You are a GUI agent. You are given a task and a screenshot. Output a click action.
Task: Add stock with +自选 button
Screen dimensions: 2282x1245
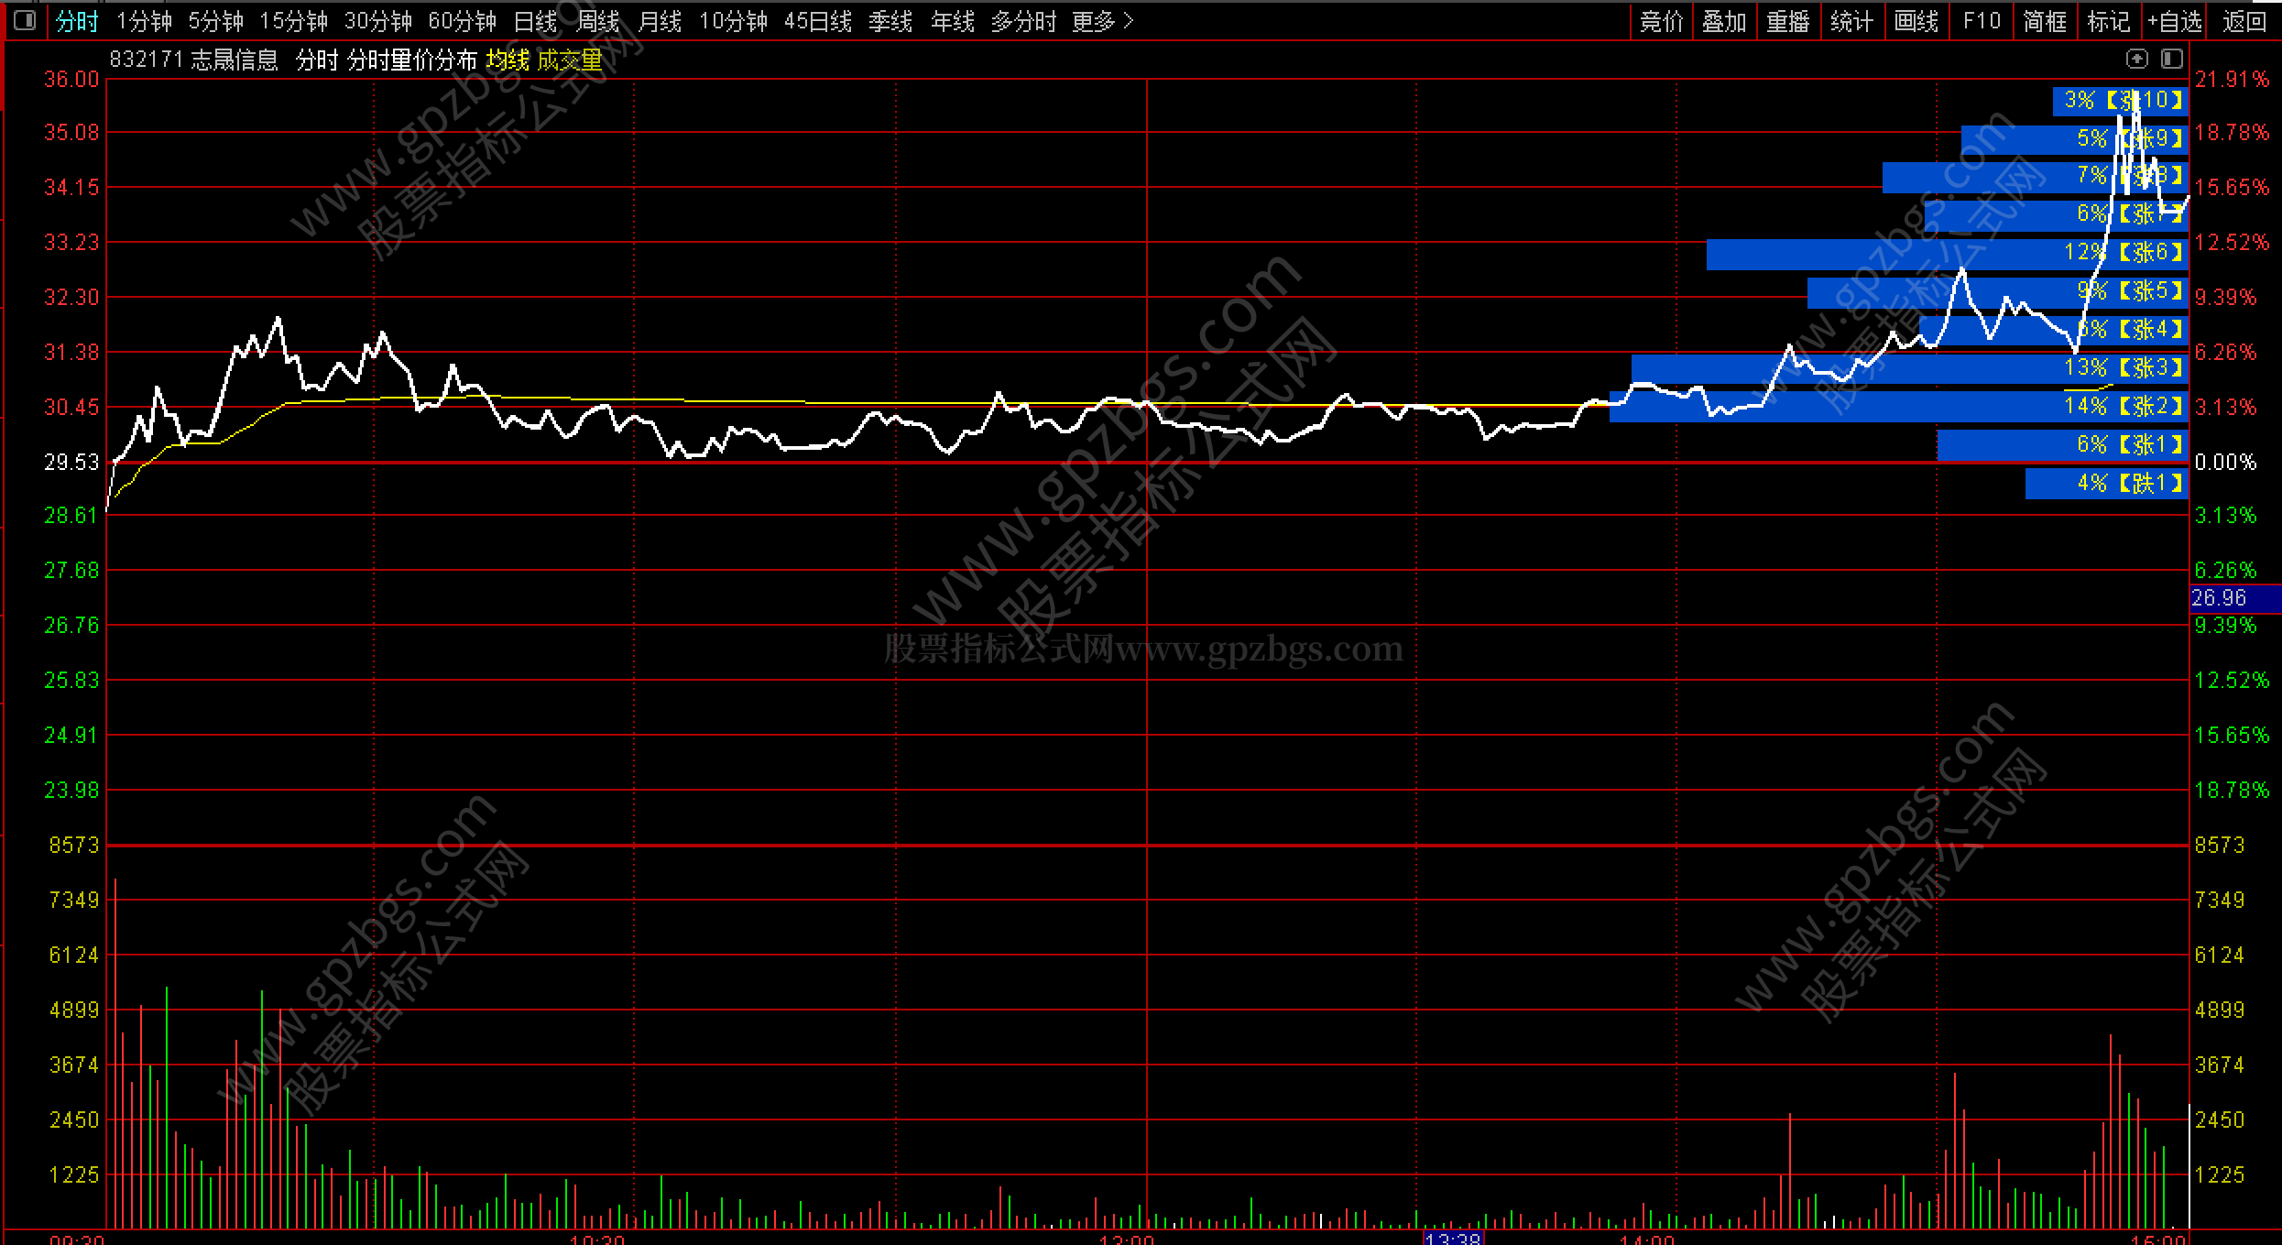click(x=2175, y=21)
